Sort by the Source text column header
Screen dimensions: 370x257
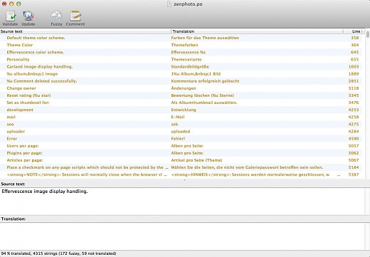[x=85, y=31]
